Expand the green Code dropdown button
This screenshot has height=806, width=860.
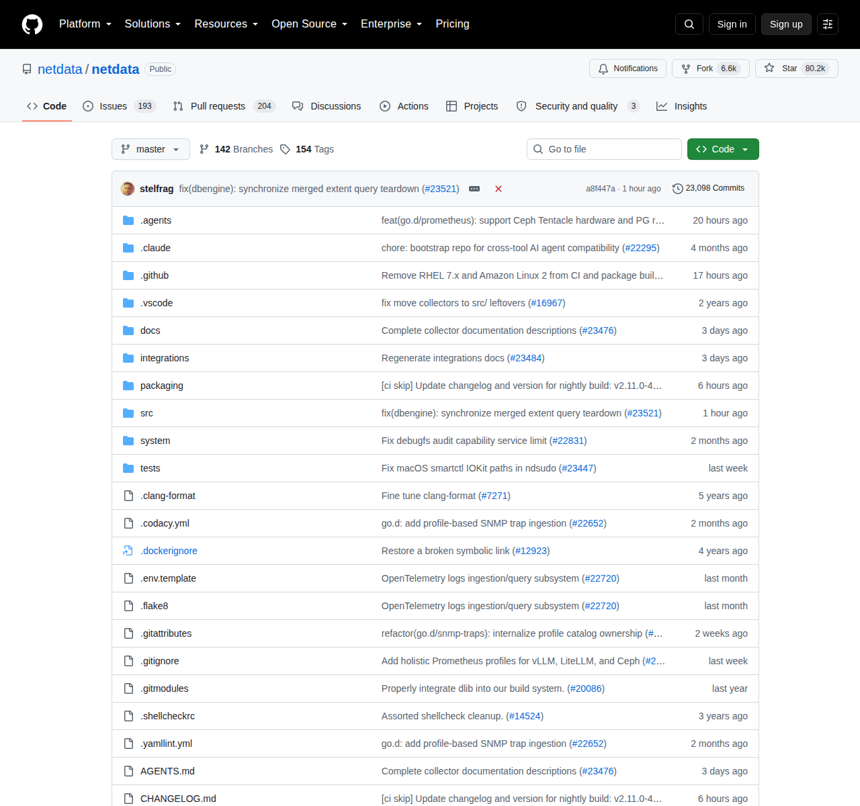coord(723,149)
